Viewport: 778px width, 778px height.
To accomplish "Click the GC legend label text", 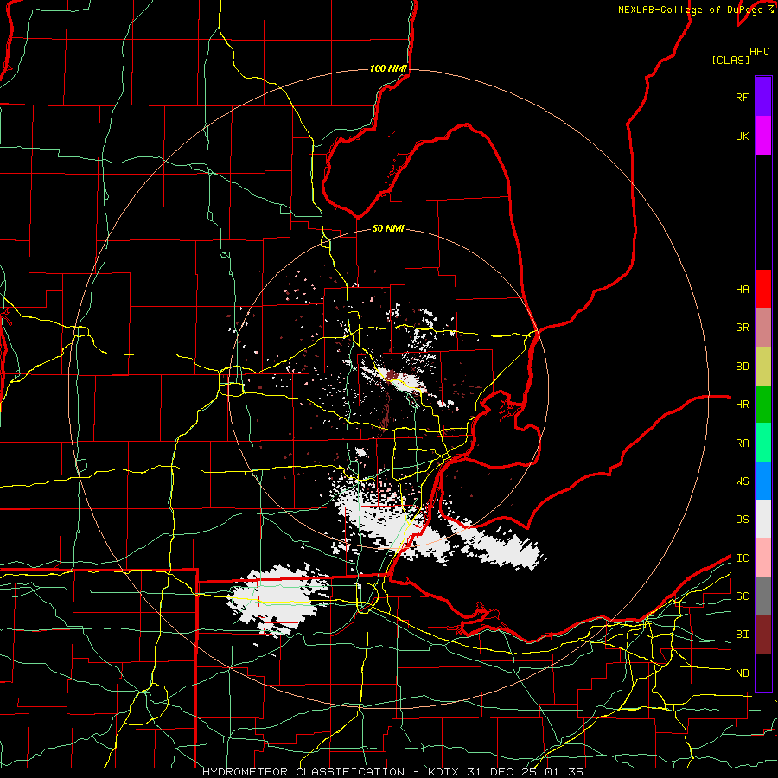I will tap(742, 596).
